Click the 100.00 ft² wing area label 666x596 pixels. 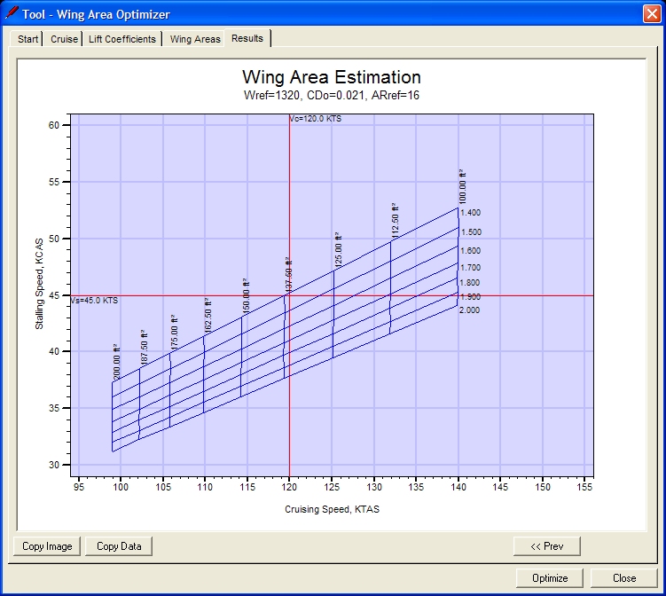tap(463, 186)
